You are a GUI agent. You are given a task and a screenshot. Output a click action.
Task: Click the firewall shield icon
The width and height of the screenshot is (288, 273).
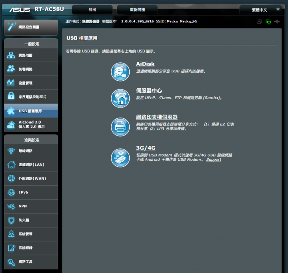11,220
